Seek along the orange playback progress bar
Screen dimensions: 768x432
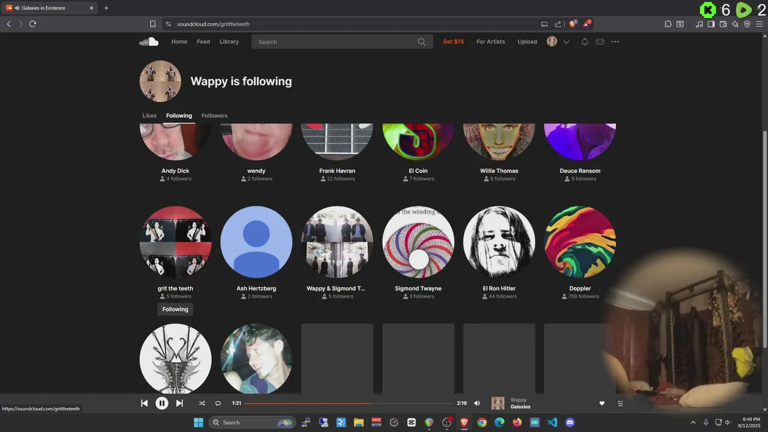click(x=349, y=403)
